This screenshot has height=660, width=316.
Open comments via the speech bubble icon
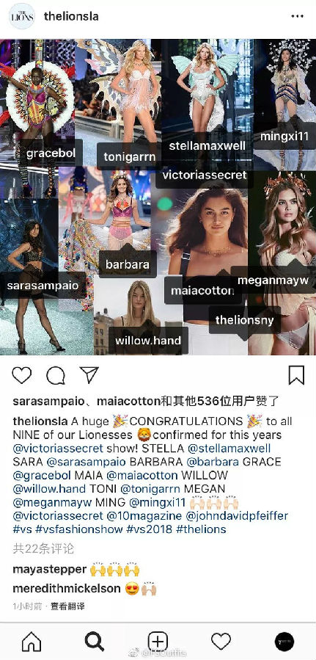(x=56, y=375)
